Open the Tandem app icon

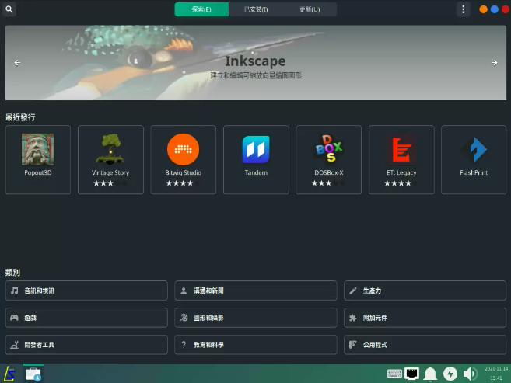tap(256, 149)
